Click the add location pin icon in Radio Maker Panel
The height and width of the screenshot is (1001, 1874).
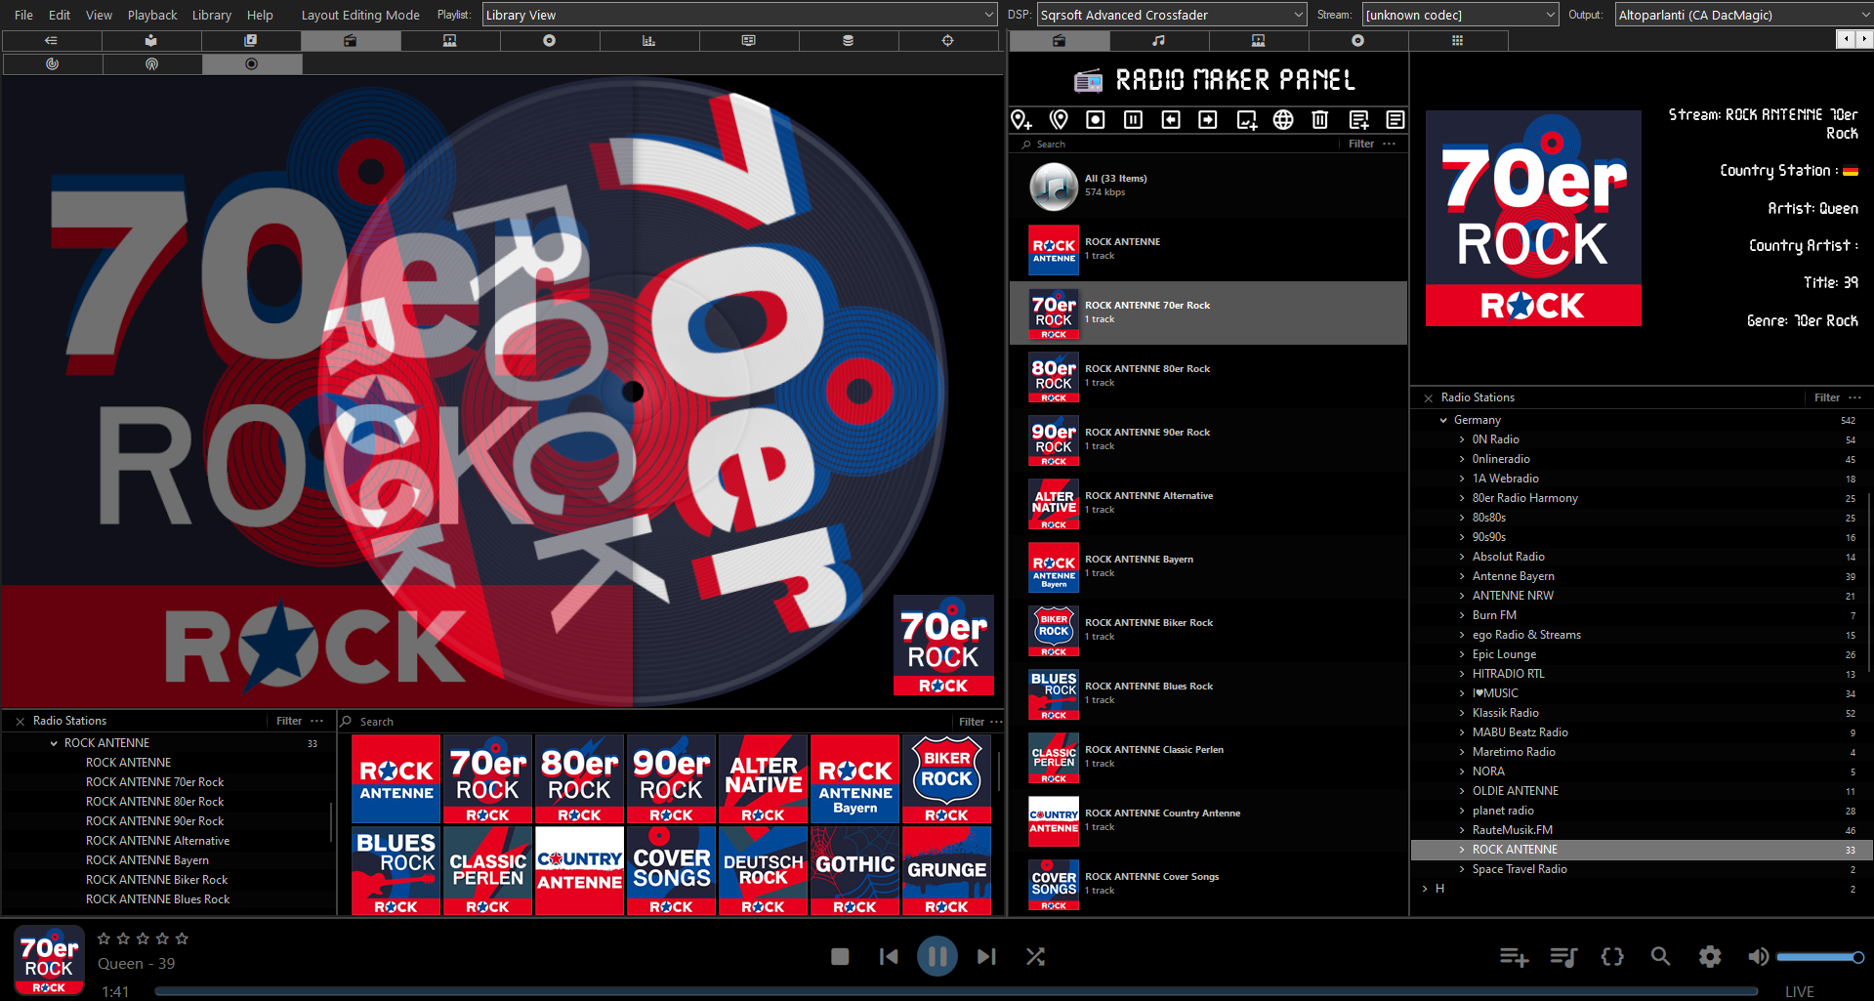tap(1021, 119)
